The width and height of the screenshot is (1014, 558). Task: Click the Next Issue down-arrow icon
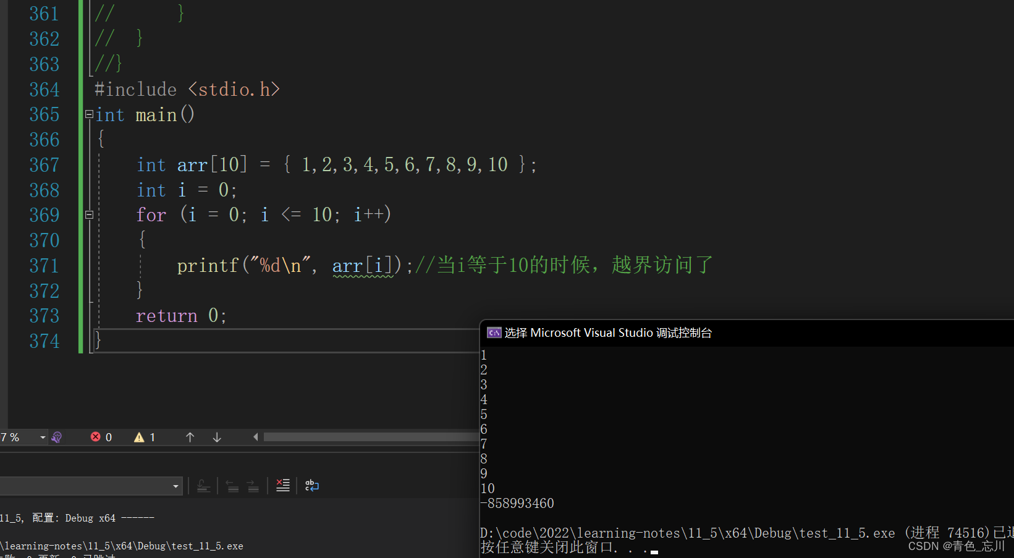click(x=216, y=437)
